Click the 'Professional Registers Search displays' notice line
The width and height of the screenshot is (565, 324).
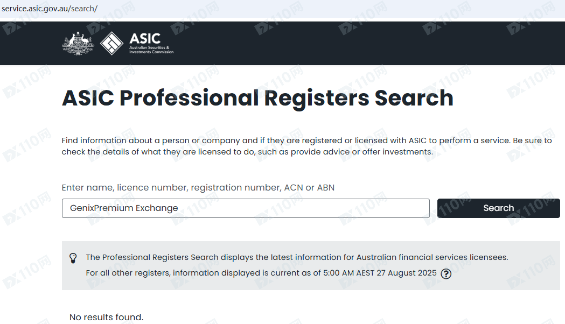(x=297, y=257)
